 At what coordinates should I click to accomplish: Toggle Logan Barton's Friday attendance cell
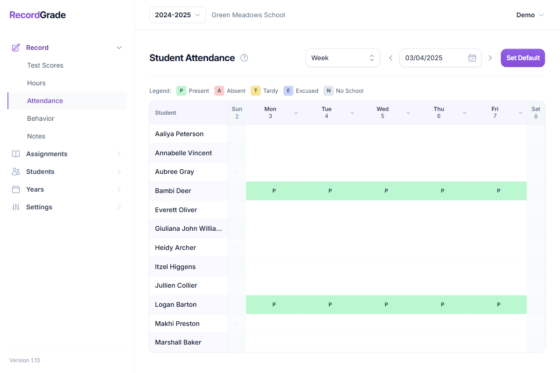(498, 304)
